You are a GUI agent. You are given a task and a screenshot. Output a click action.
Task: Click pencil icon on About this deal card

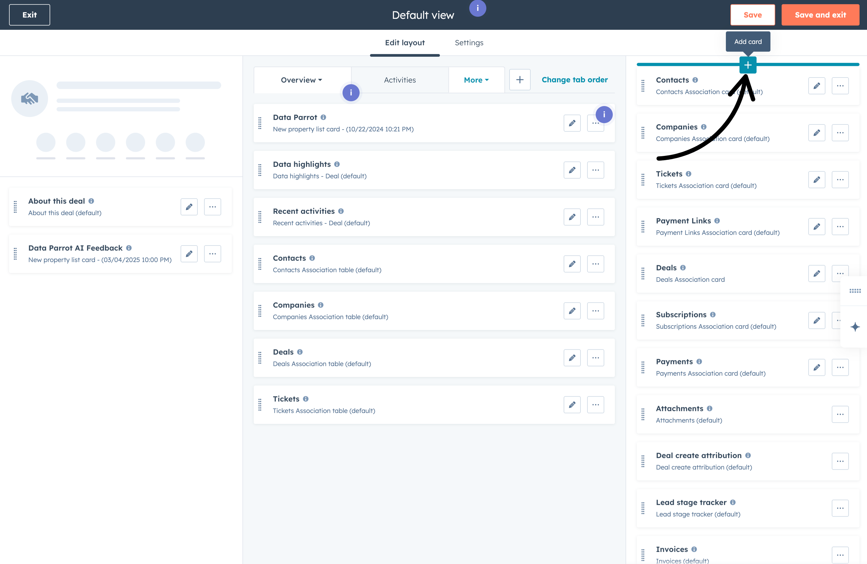[x=189, y=207]
